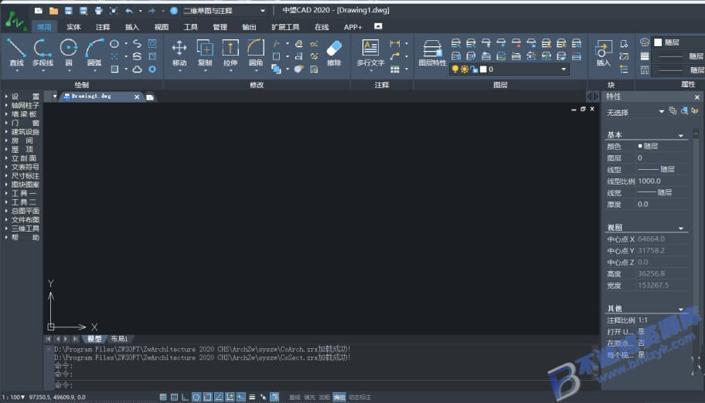The height and width of the screenshot is (403, 705).
Task: Click the 线型比例 1000.0 value field
Action: tap(662, 181)
